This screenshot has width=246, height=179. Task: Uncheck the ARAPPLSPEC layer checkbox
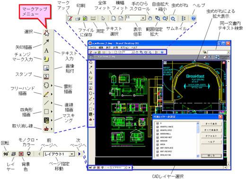point(158,130)
